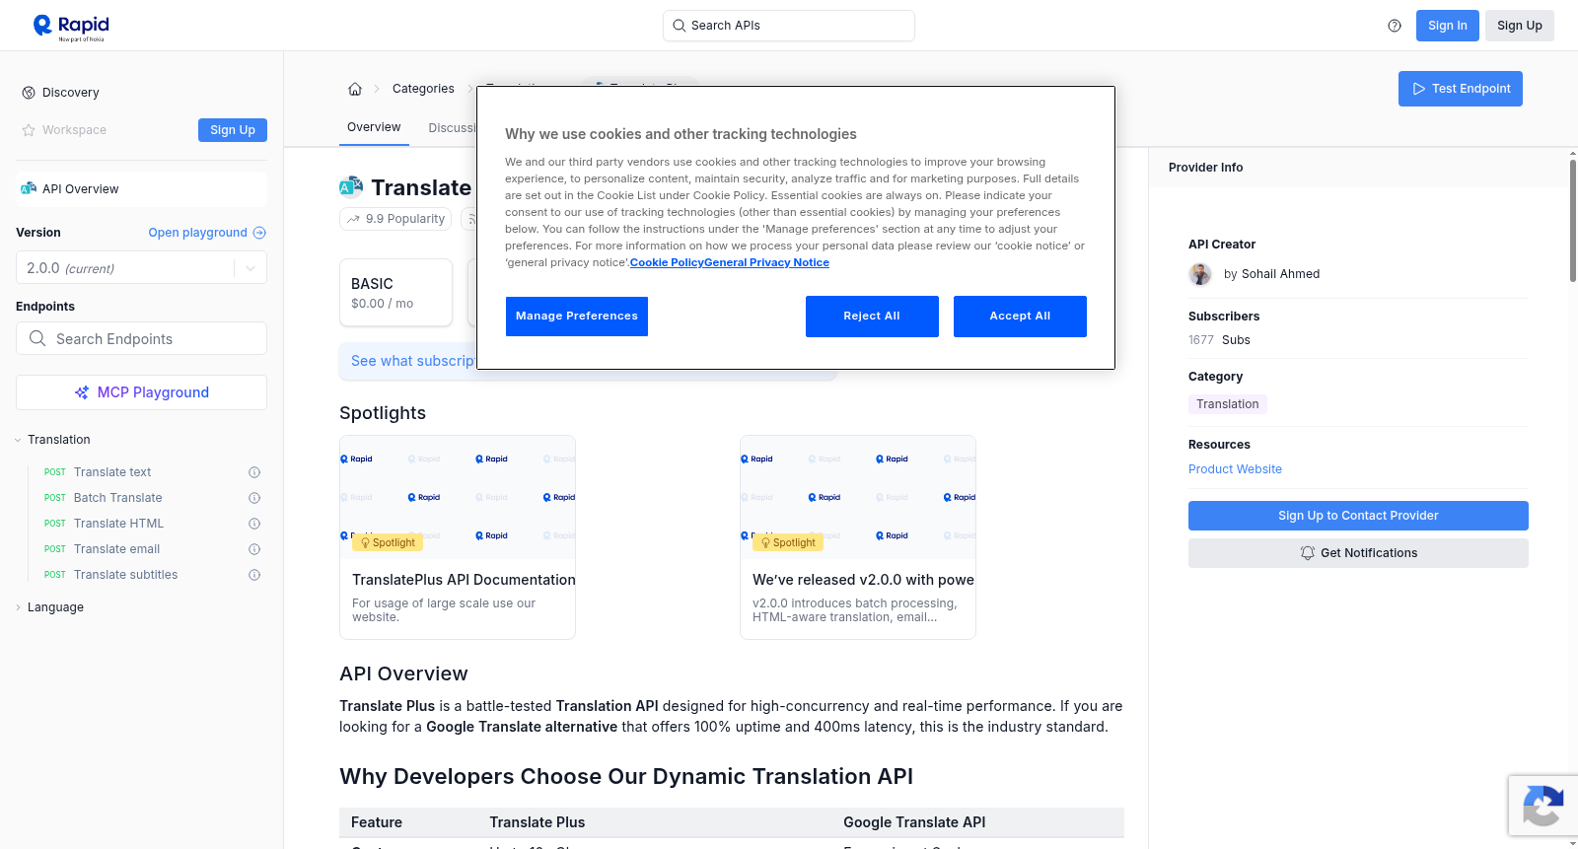
Task: Open Manage Preferences for cookies
Action: click(577, 317)
